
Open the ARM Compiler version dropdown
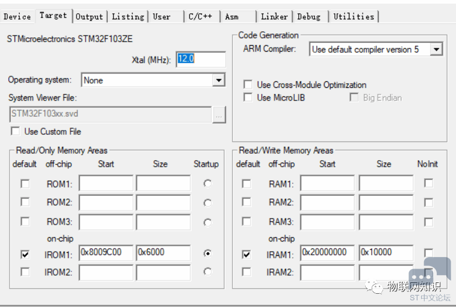pos(436,49)
